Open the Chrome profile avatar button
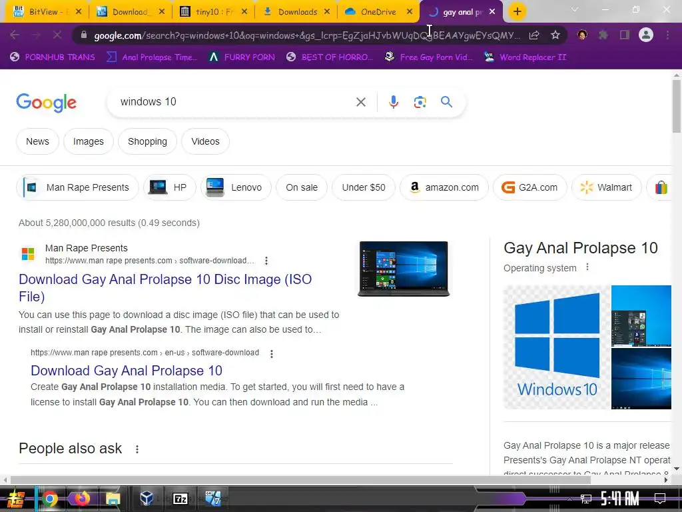The height and width of the screenshot is (512, 682). point(646,35)
